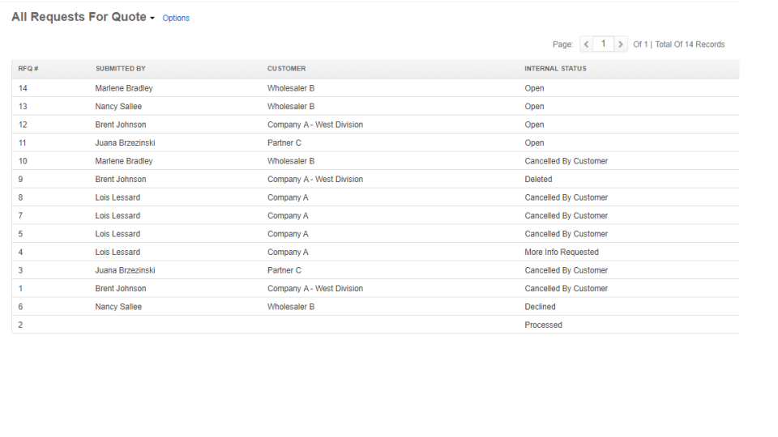Sort by the RFQ # column header

[x=28, y=69]
